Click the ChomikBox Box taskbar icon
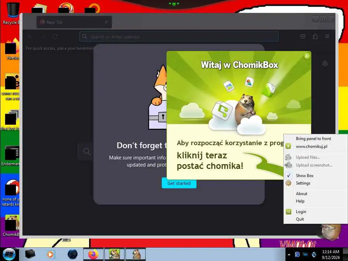The image size is (348, 261). pos(115,254)
